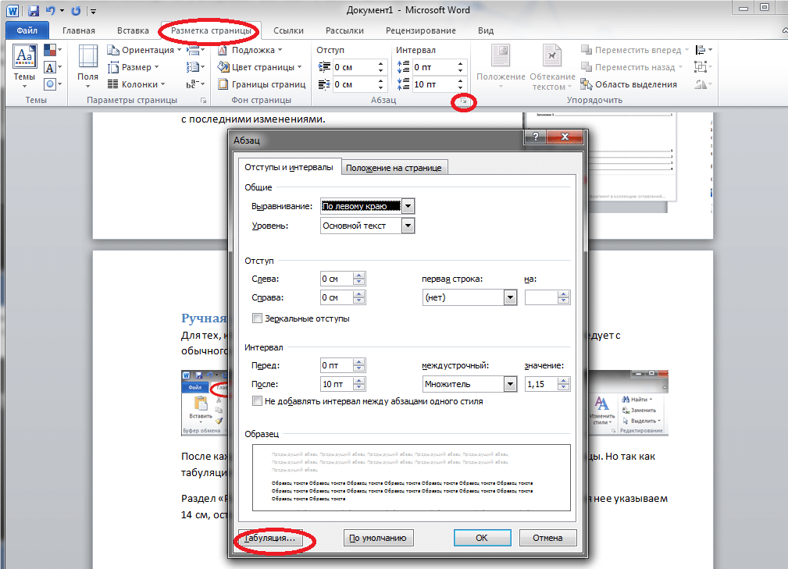This screenshot has width=788, height=569.
Task: Open the Уровень outline level dropdown
Action: pos(408,226)
